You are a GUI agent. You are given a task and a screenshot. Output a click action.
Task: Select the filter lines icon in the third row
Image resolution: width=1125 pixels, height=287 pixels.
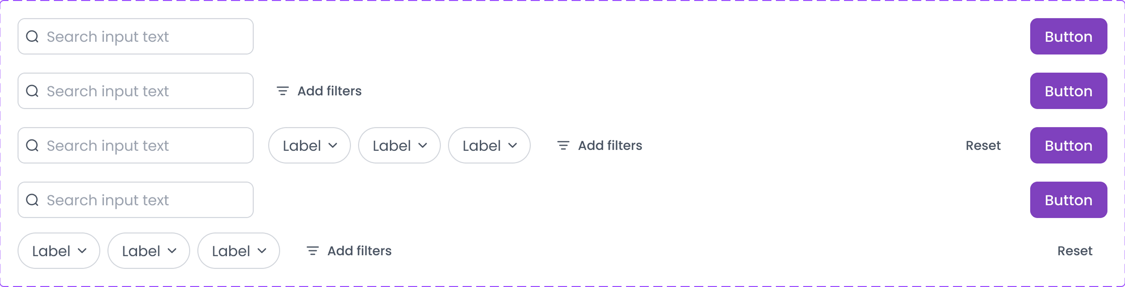click(x=562, y=146)
